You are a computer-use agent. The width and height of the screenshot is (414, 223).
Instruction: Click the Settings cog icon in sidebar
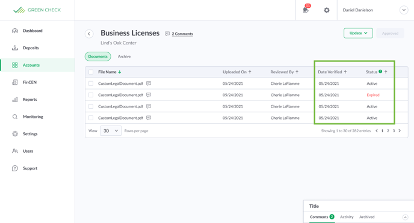[x=15, y=133]
